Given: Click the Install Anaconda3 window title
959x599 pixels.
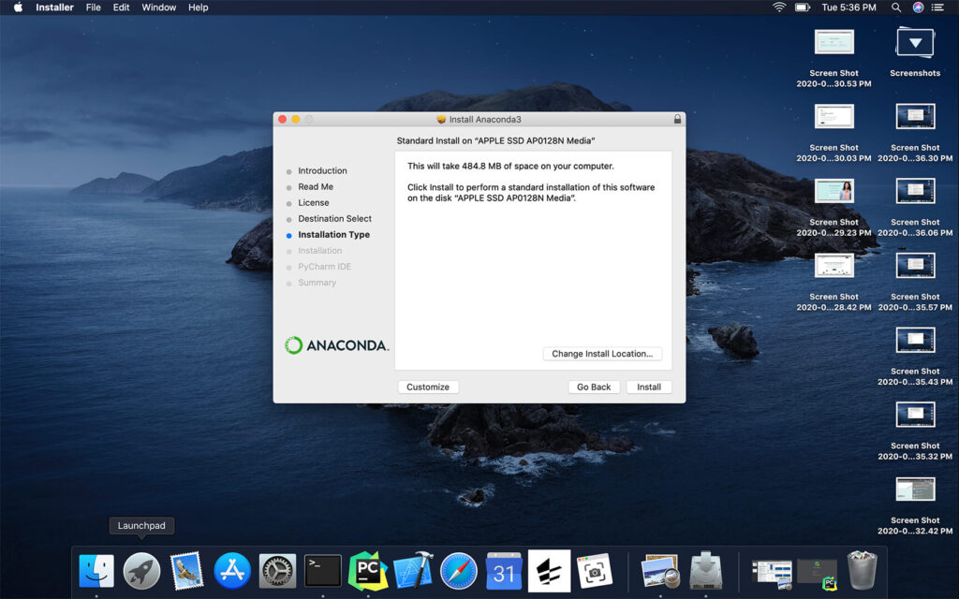Looking at the screenshot, I should [x=485, y=119].
